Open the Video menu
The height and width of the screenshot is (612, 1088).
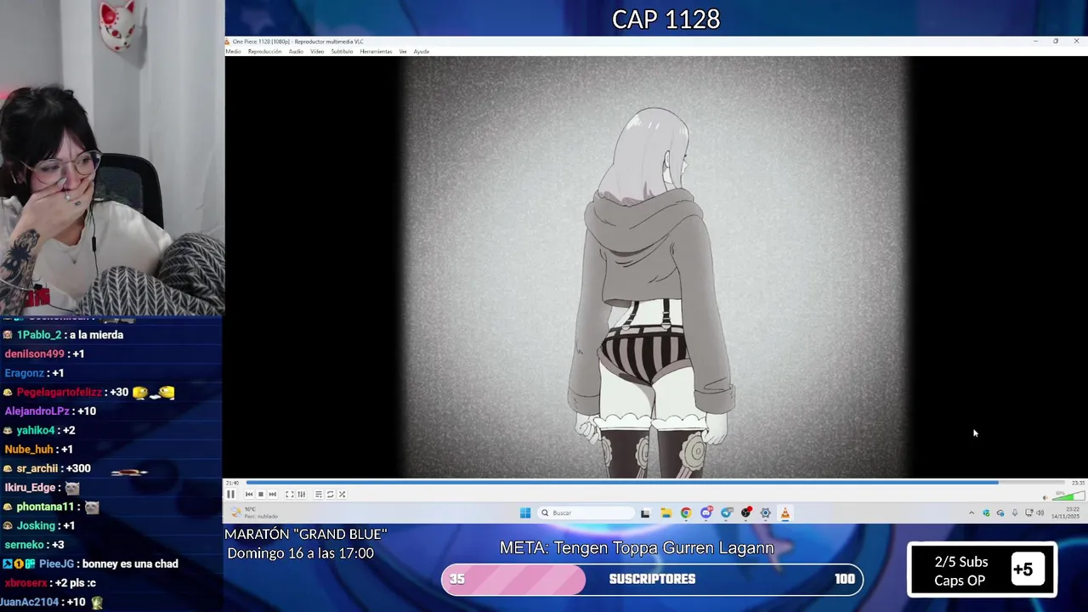pos(317,52)
